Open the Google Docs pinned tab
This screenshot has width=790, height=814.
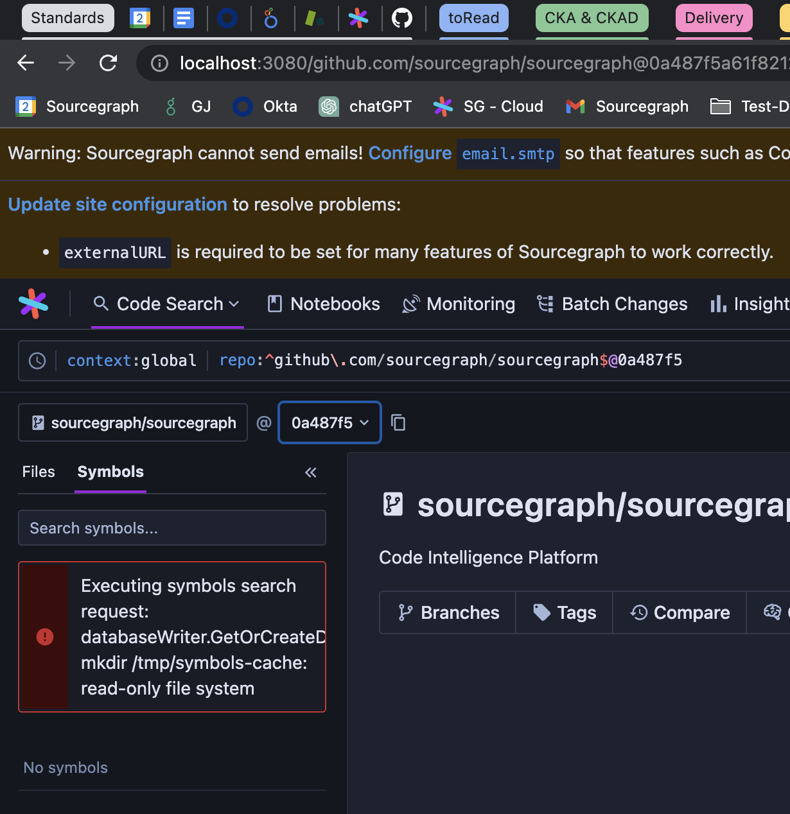pyautogui.click(x=184, y=18)
